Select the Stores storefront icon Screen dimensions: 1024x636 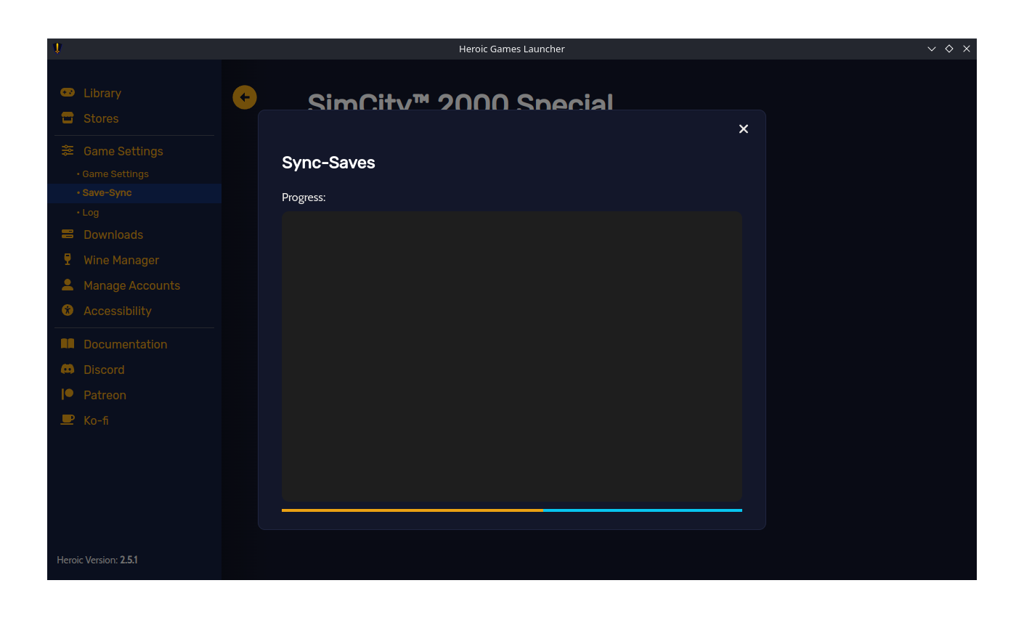click(x=68, y=118)
